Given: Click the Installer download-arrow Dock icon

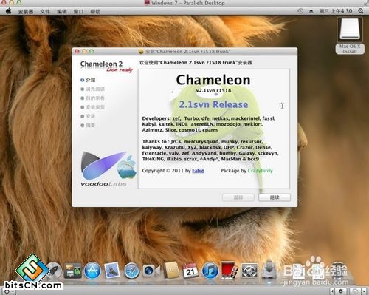Looking at the screenshot, I should [x=269, y=270].
